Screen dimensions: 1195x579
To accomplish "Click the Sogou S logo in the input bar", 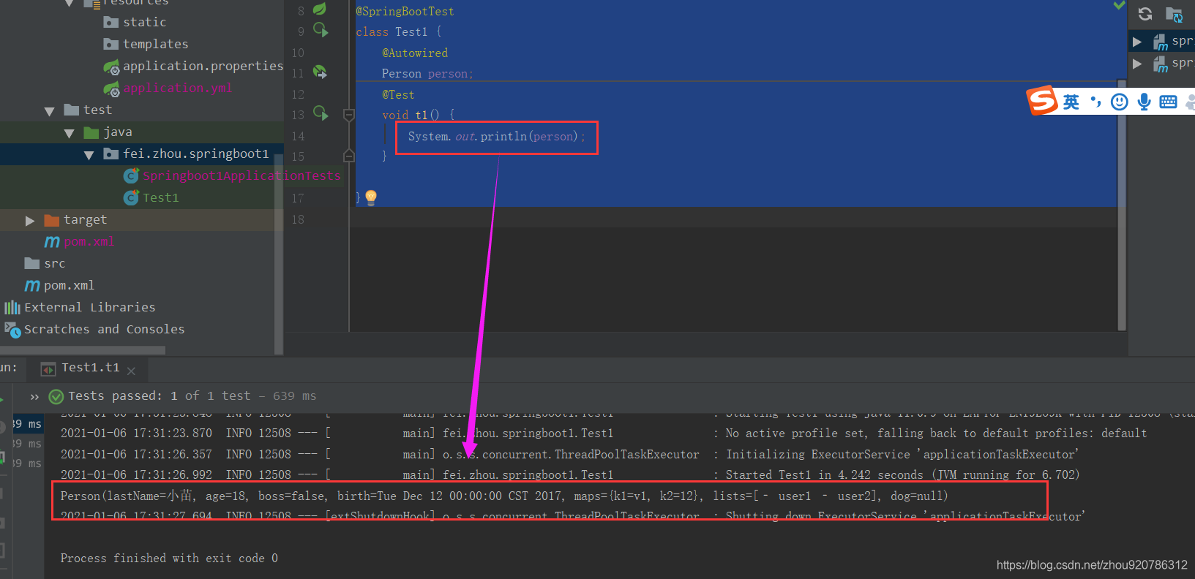I will tap(1042, 101).
